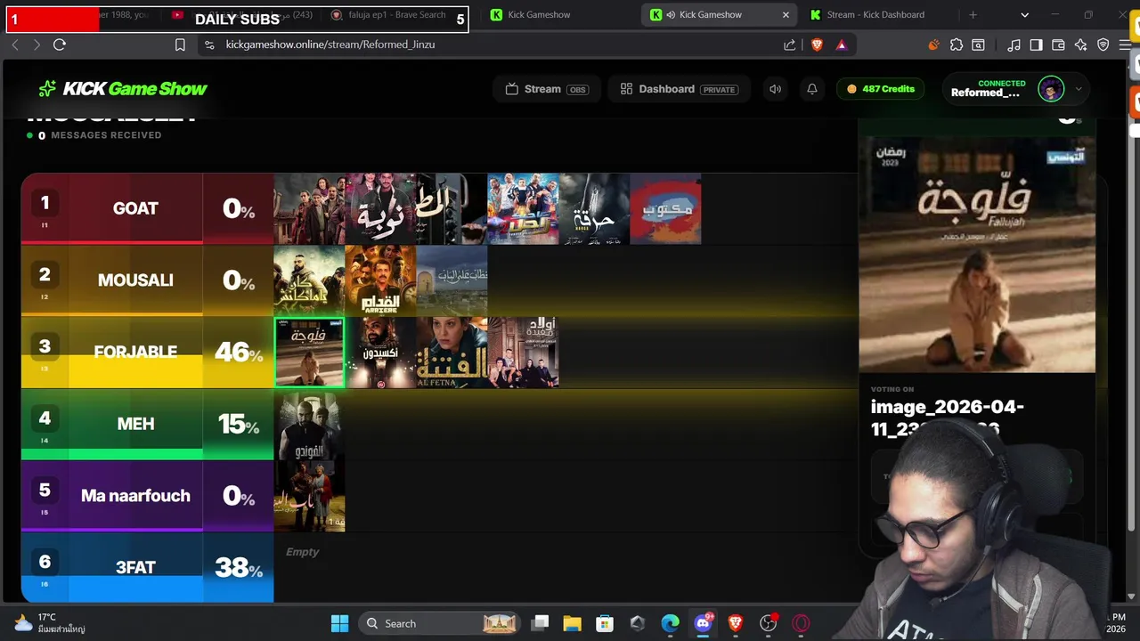Expand the Reformed account dropdown chevron
The image size is (1140, 641).
[x=1079, y=89]
